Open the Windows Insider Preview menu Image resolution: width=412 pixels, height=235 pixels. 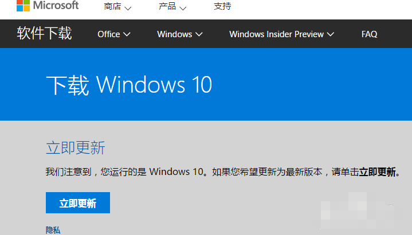(276, 34)
